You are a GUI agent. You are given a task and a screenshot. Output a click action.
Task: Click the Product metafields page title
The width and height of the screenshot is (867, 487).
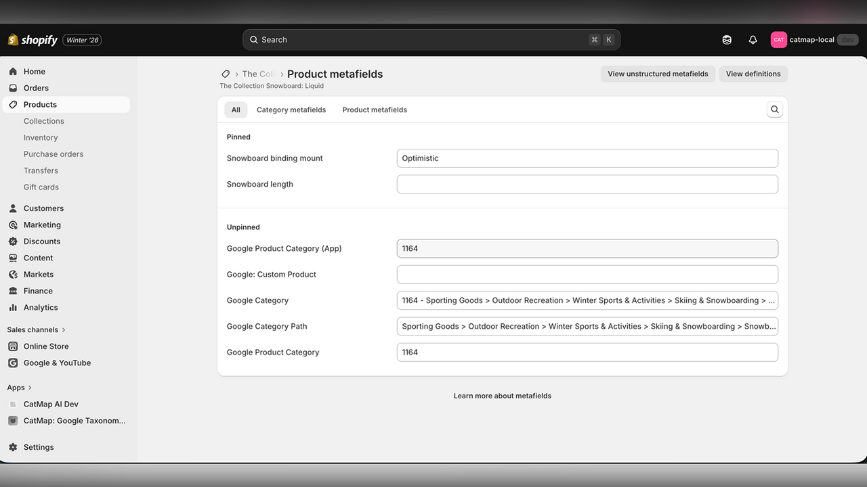(x=335, y=74)
